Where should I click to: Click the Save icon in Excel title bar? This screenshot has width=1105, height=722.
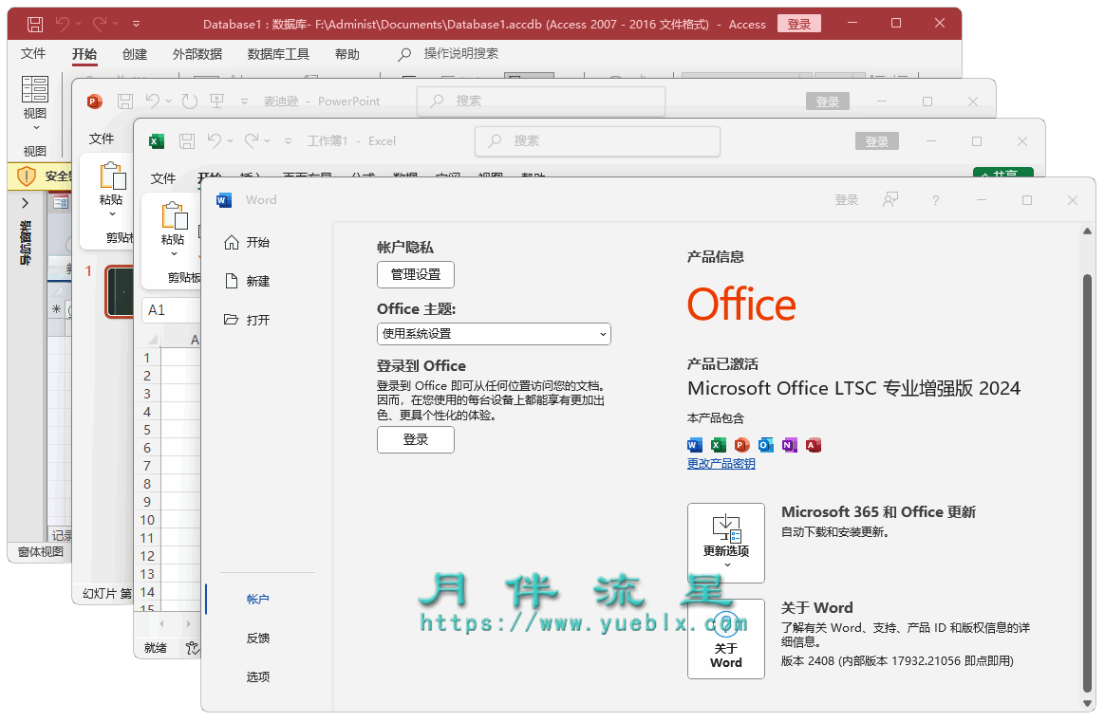tap(187, 140)
